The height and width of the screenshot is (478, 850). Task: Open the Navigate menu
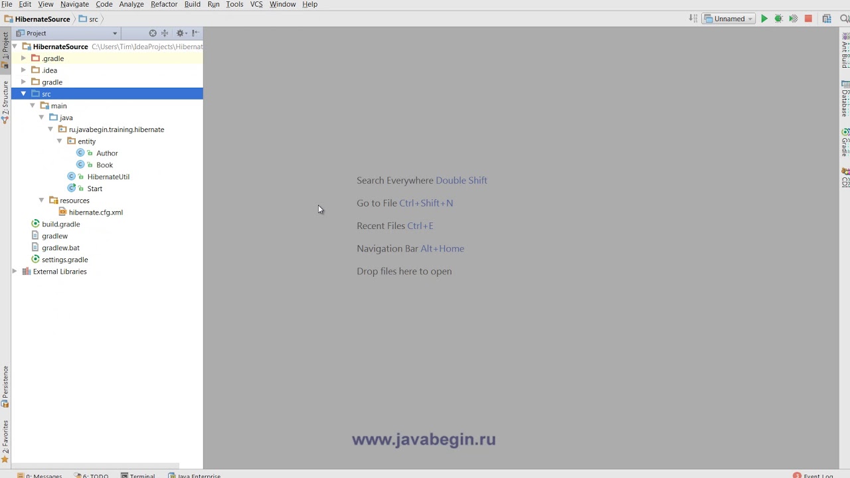click(74, 4)
